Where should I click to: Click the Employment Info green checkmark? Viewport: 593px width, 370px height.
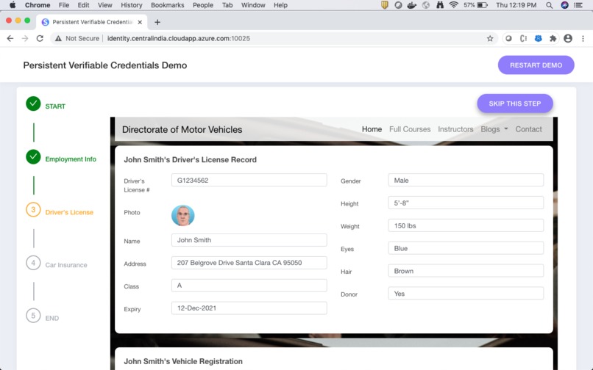33,156
